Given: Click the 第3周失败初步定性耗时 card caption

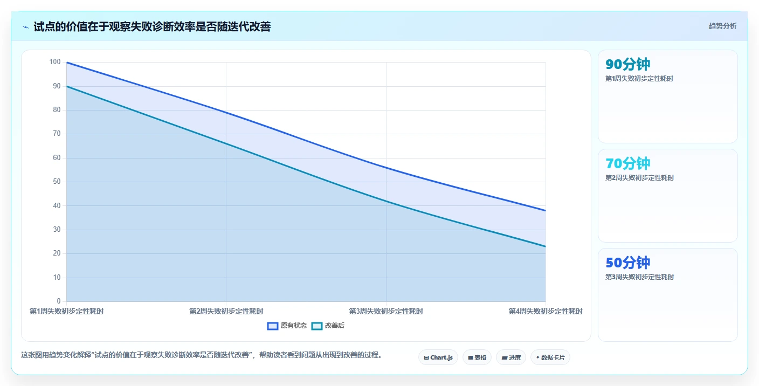Looking at the screenshot, I should coord(639,277).
